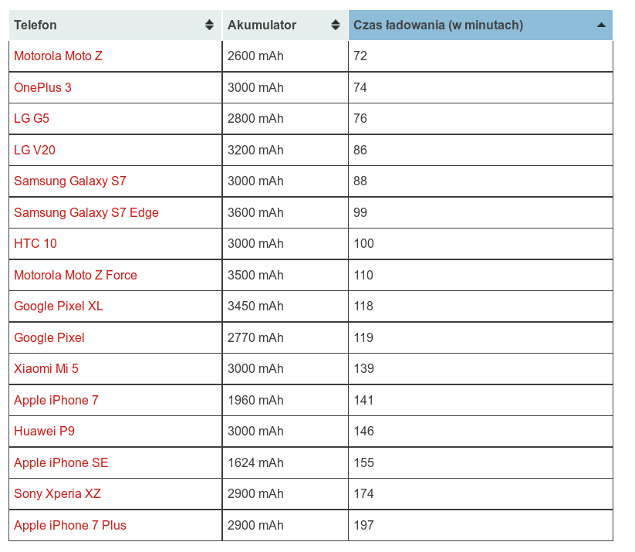Click the 3450 mAh battery cell

[285, 306]
